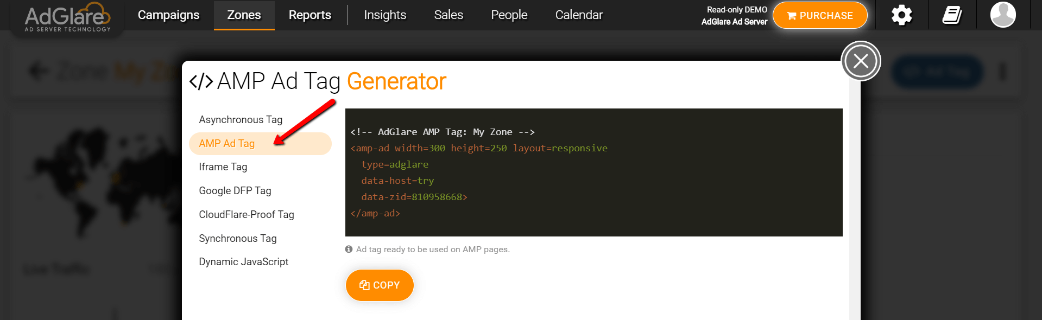Click the closing /amp-ad tag line
The height and width of the screenshot is (320, 1042).
click(x=375, y=213)
